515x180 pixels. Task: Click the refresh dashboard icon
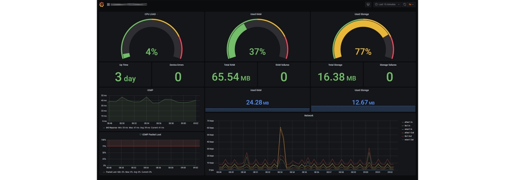click(404, 4)
